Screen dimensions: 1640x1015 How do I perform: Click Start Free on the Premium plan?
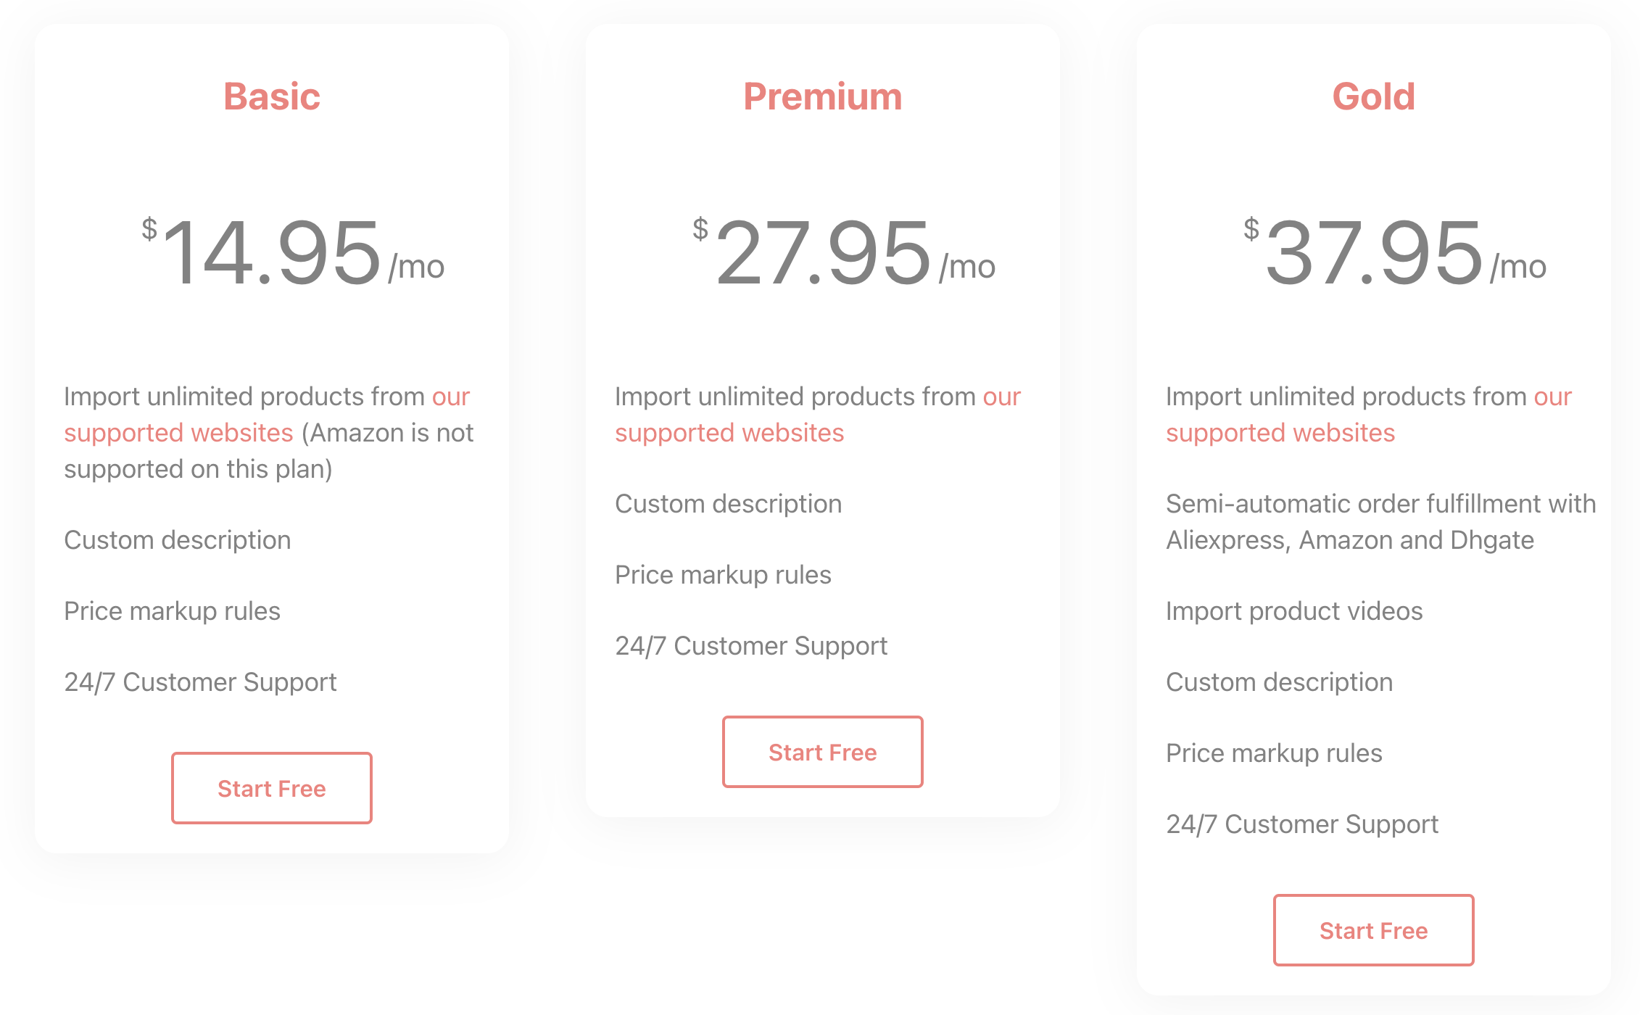822,752
